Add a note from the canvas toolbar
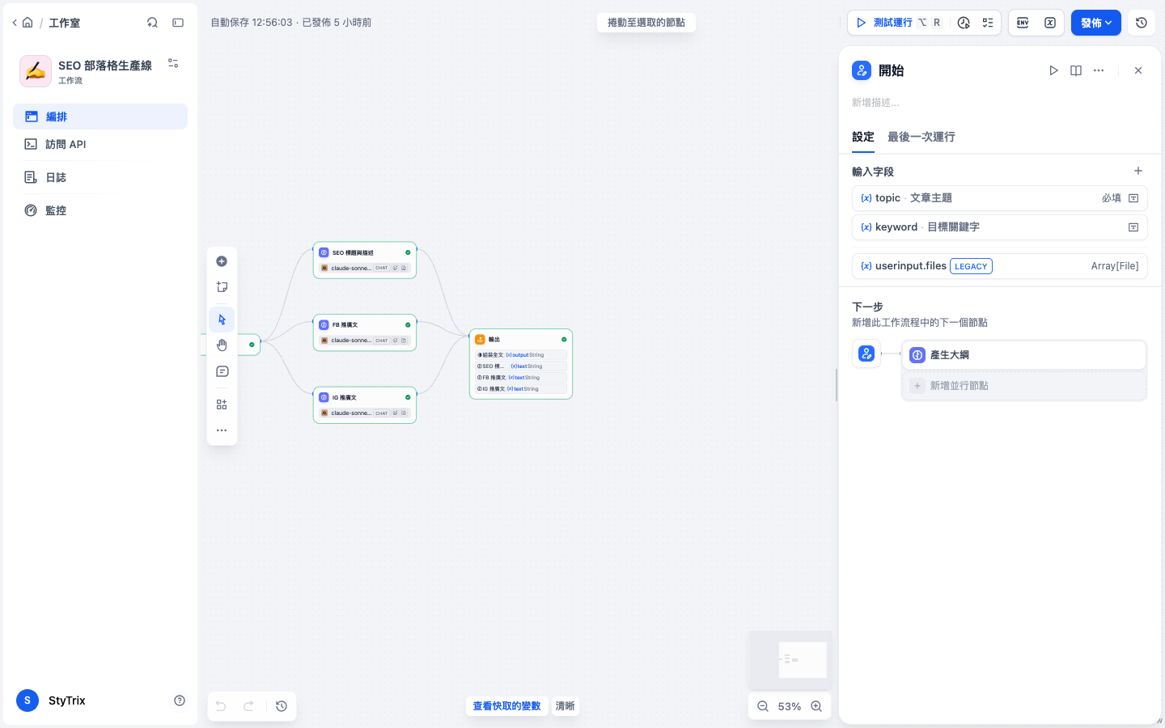1165x728 pixels. point(222,287)
